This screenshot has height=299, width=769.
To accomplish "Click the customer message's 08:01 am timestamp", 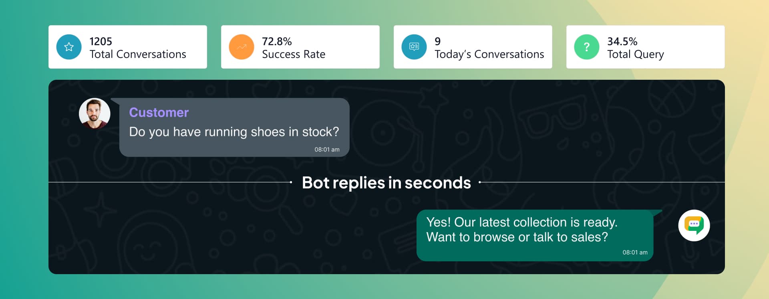I will 327,149.
